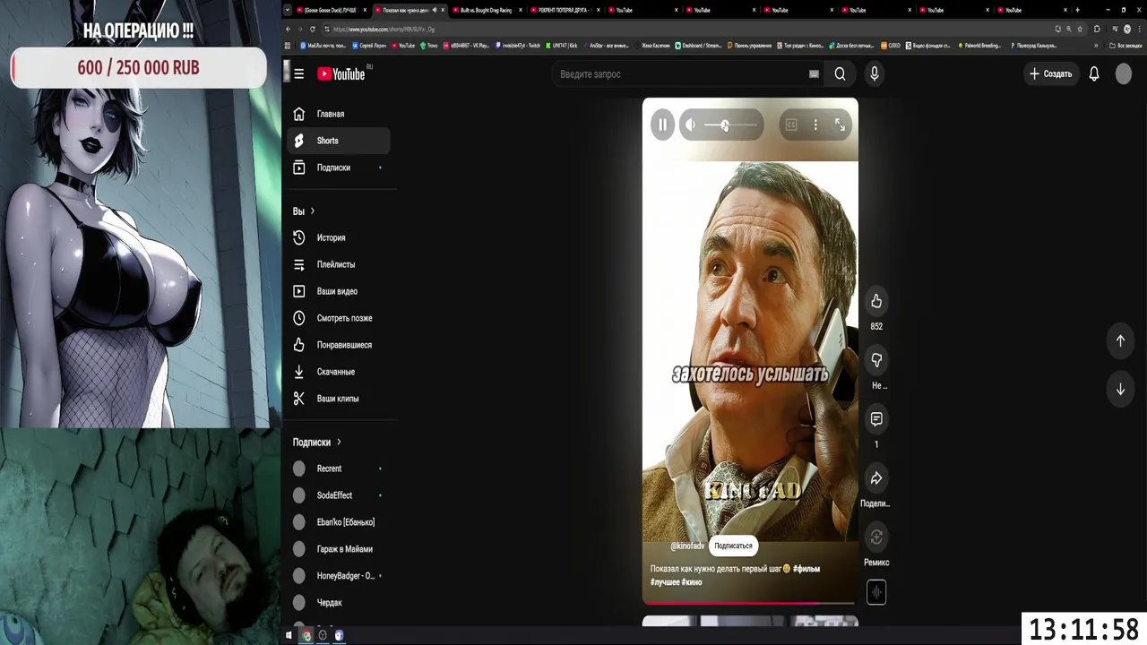Open the YouTube hamburger guide menu
The width and height of the screenshot is (1147, 645).
[298, 74]
